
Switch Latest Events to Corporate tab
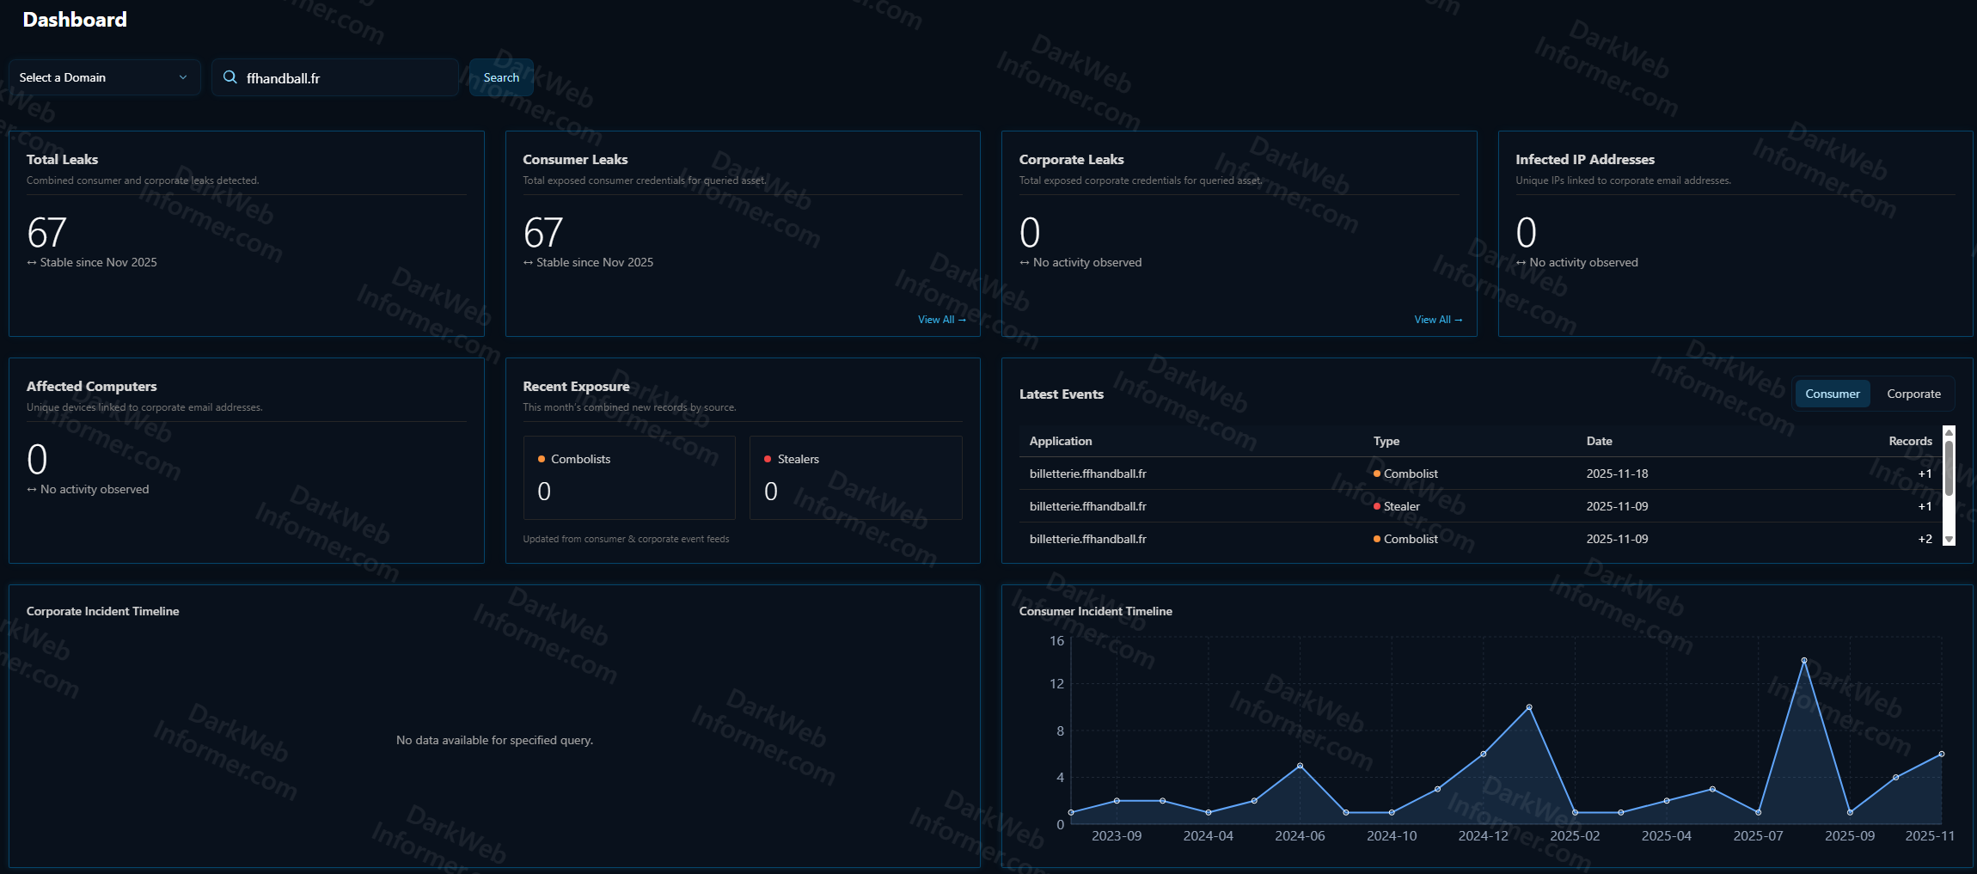coord(1913,394)
